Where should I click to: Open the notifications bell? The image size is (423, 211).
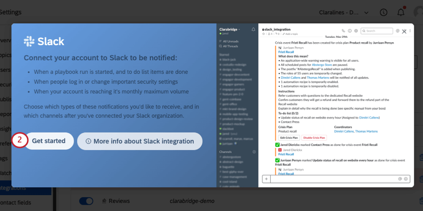(x=401, y=12)
